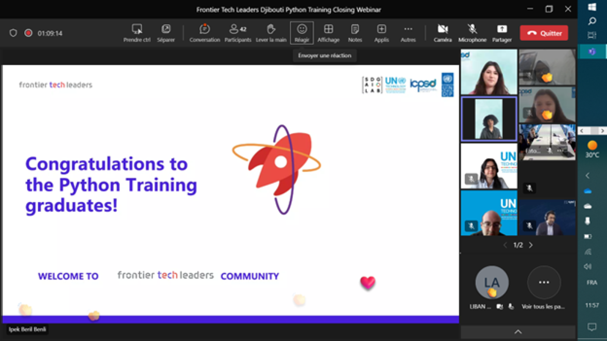The image size is (607, 341).
Task: Open the Windows search icon
Action: tap(592, 21)
